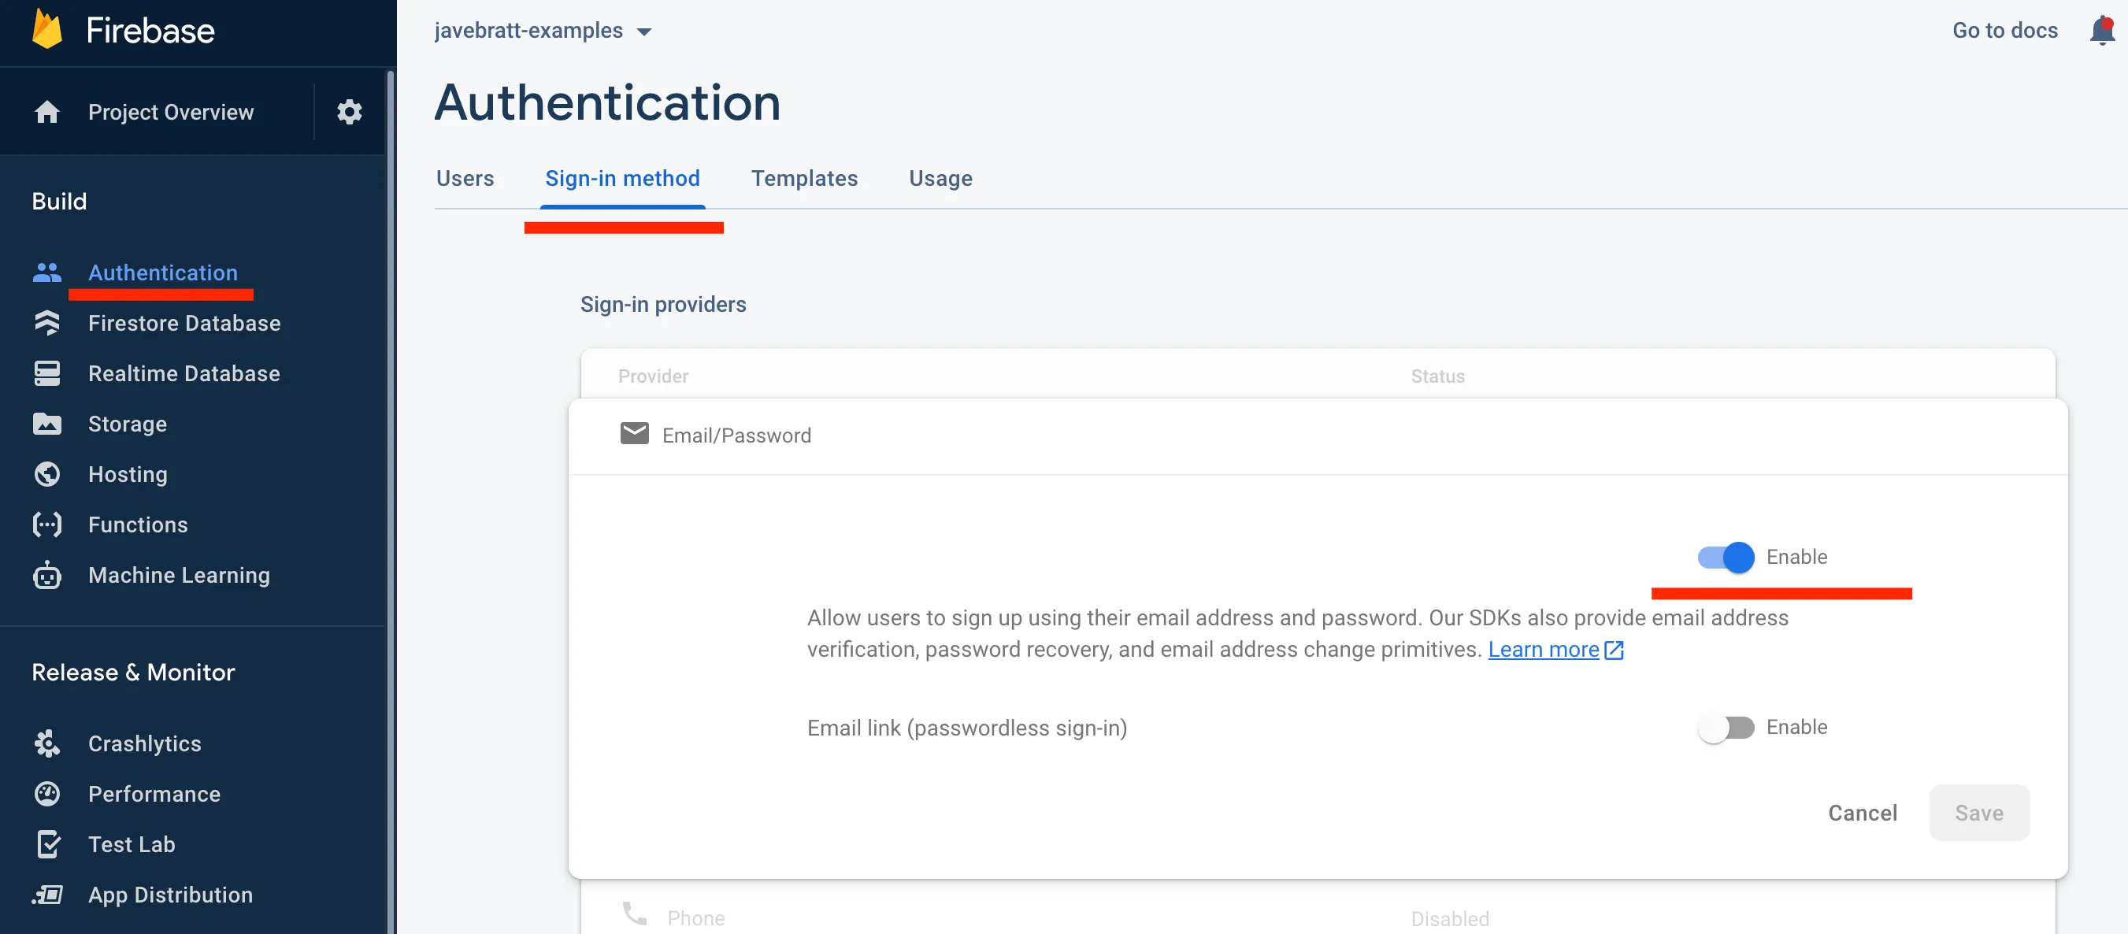2128x934 pixels.
Task: Switch to the Templates tab
Action: pos(802,178)
